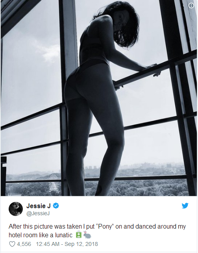Click the woman's hand on the railing
This screenshot has width=198, height=253.
tap(151, 66)
